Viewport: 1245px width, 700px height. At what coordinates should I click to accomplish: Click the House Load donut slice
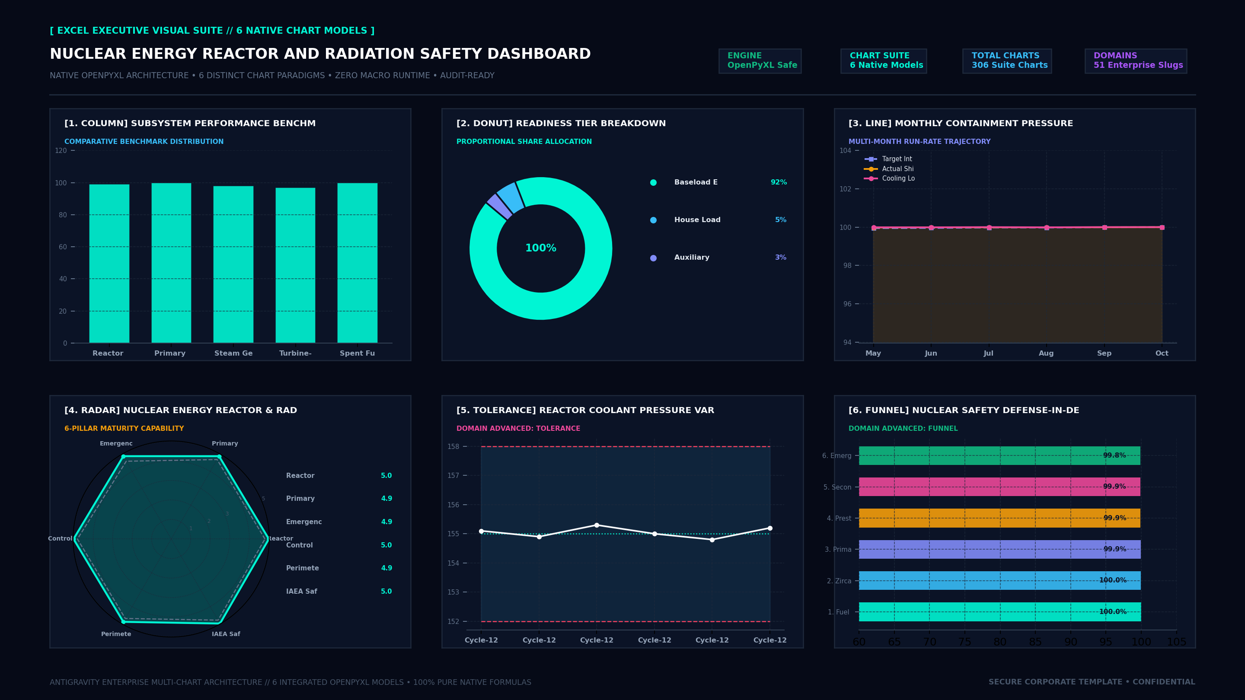(x=511, y=197)
